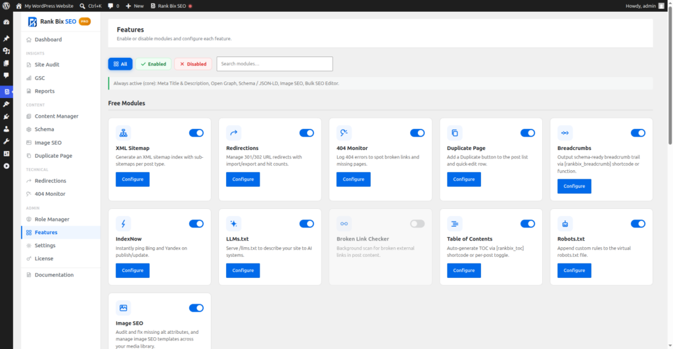Screen dimensions: 673x349
Task: Click the Image SEO card icon
Action: [123, 308]
